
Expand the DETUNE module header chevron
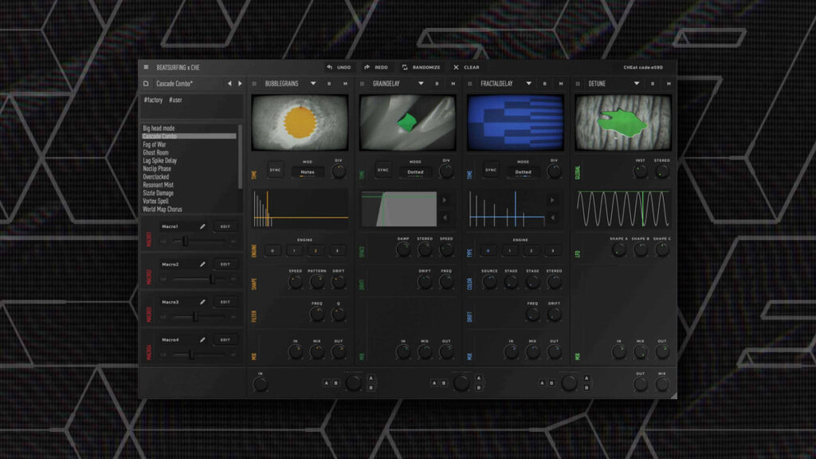click(637, 84)
